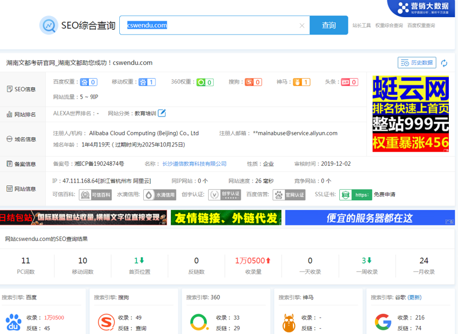Screen dimensions: 458x334
Task: Click the 可信百科 certification badge
Action: tap(95, 195)
